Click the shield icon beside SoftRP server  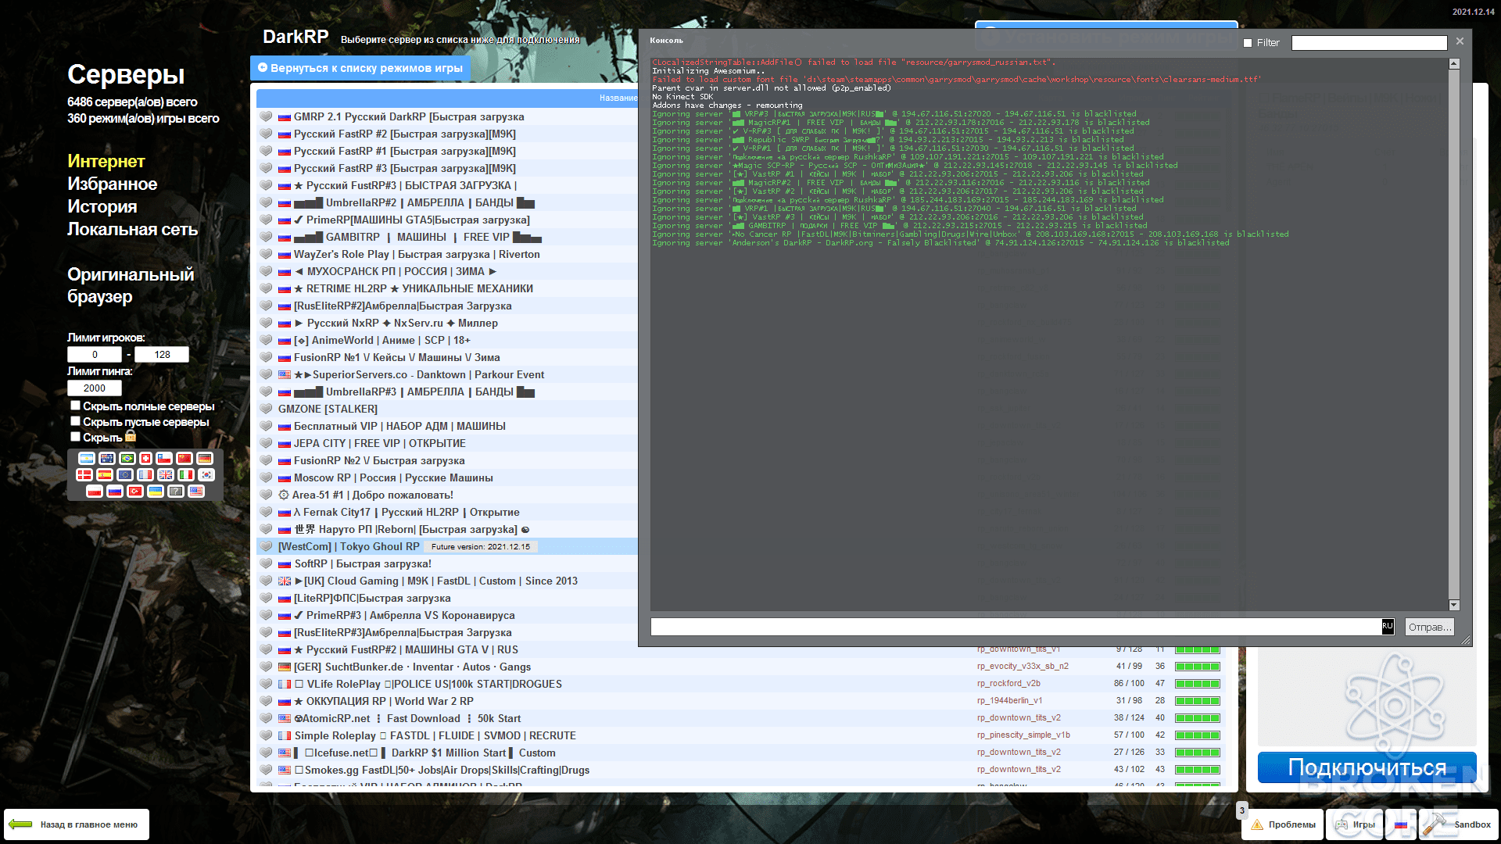coord(266,563)
